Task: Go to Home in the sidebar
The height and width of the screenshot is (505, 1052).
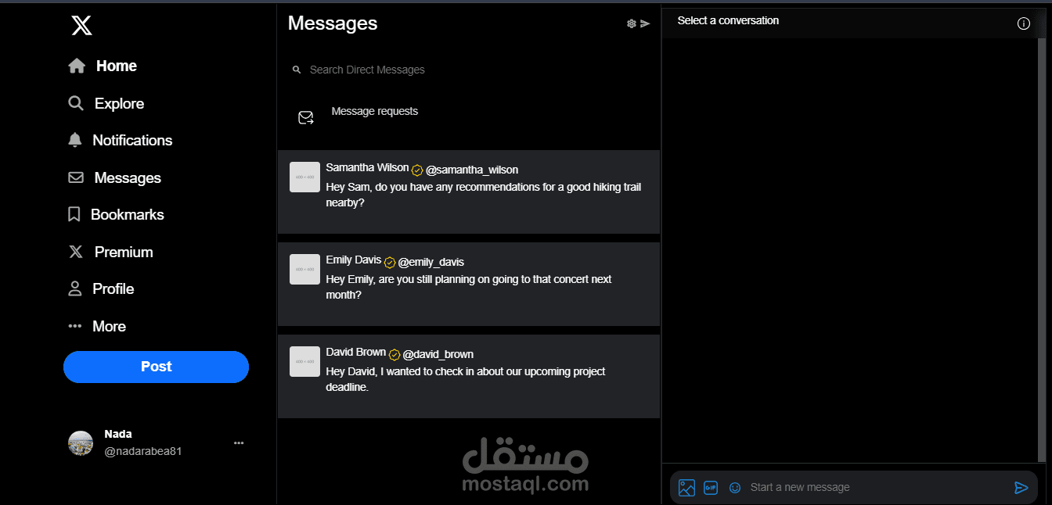Action: pyautogui.click(x=103, y=66)
